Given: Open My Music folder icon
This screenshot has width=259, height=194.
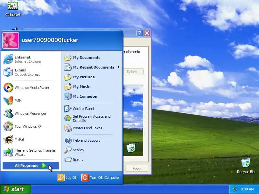Looking at the screenshot, I should pos(68,87).
